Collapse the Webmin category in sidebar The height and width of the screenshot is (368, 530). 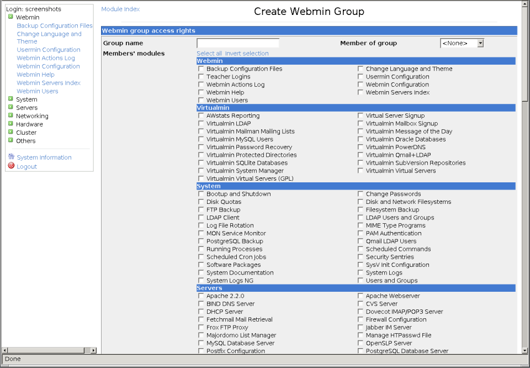10,17
